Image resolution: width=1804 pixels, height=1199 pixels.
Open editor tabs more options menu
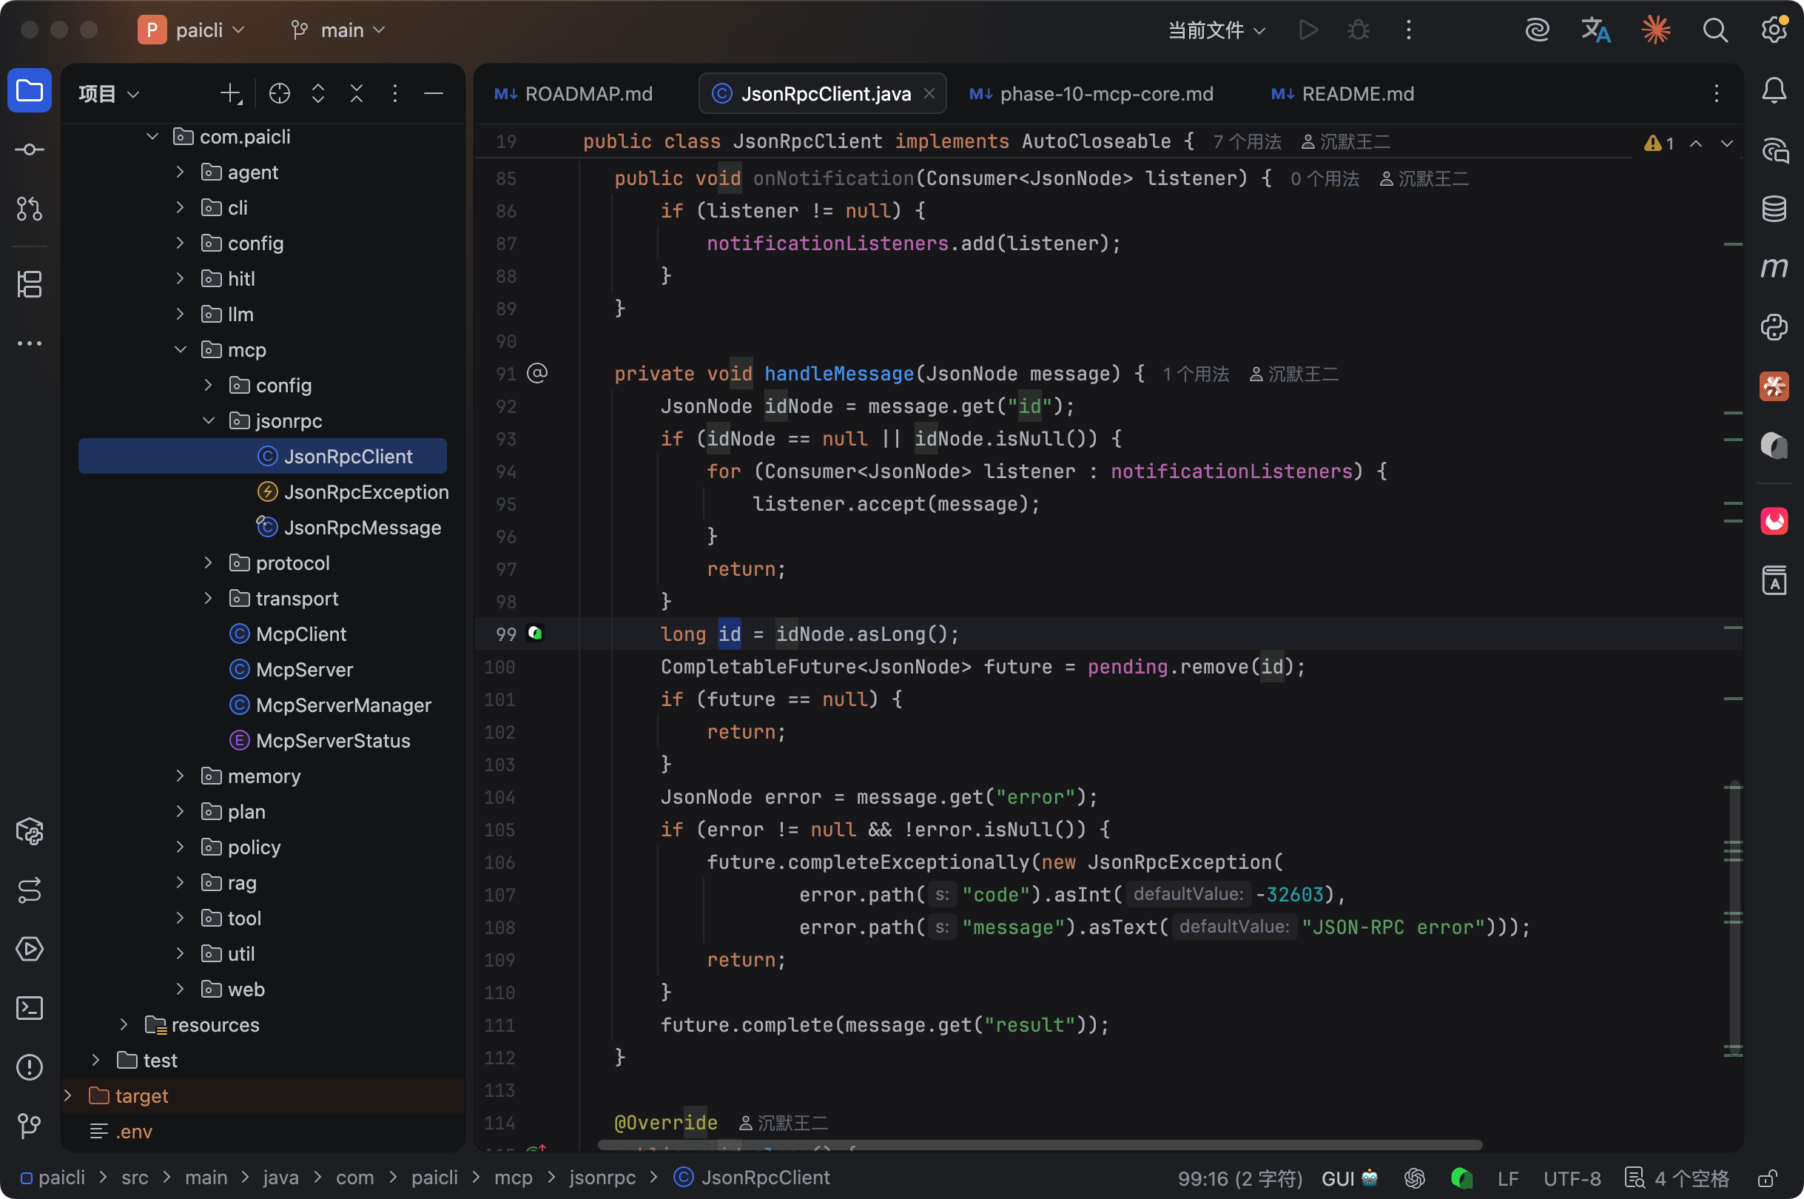point(1717,93)
